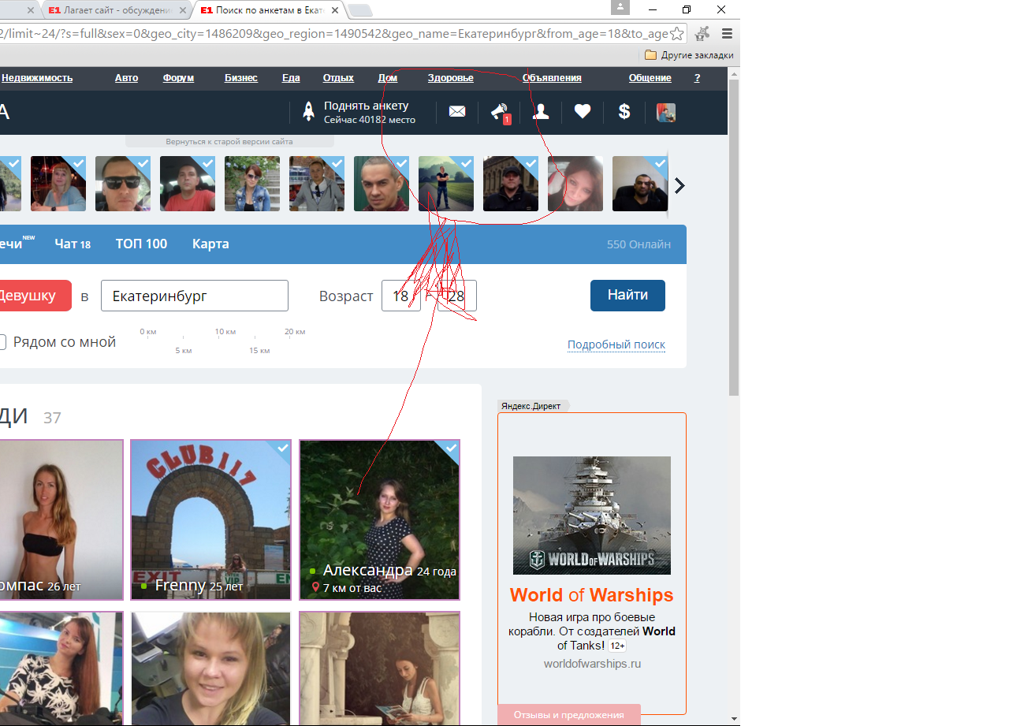Viewport: 1009px width, 726px height.
Task: Click the World of Warships ad image
Action: click(592, 516)
